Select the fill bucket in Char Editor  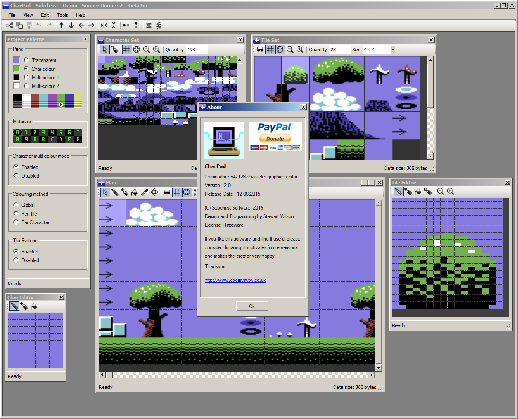click(x=34, y=306)
